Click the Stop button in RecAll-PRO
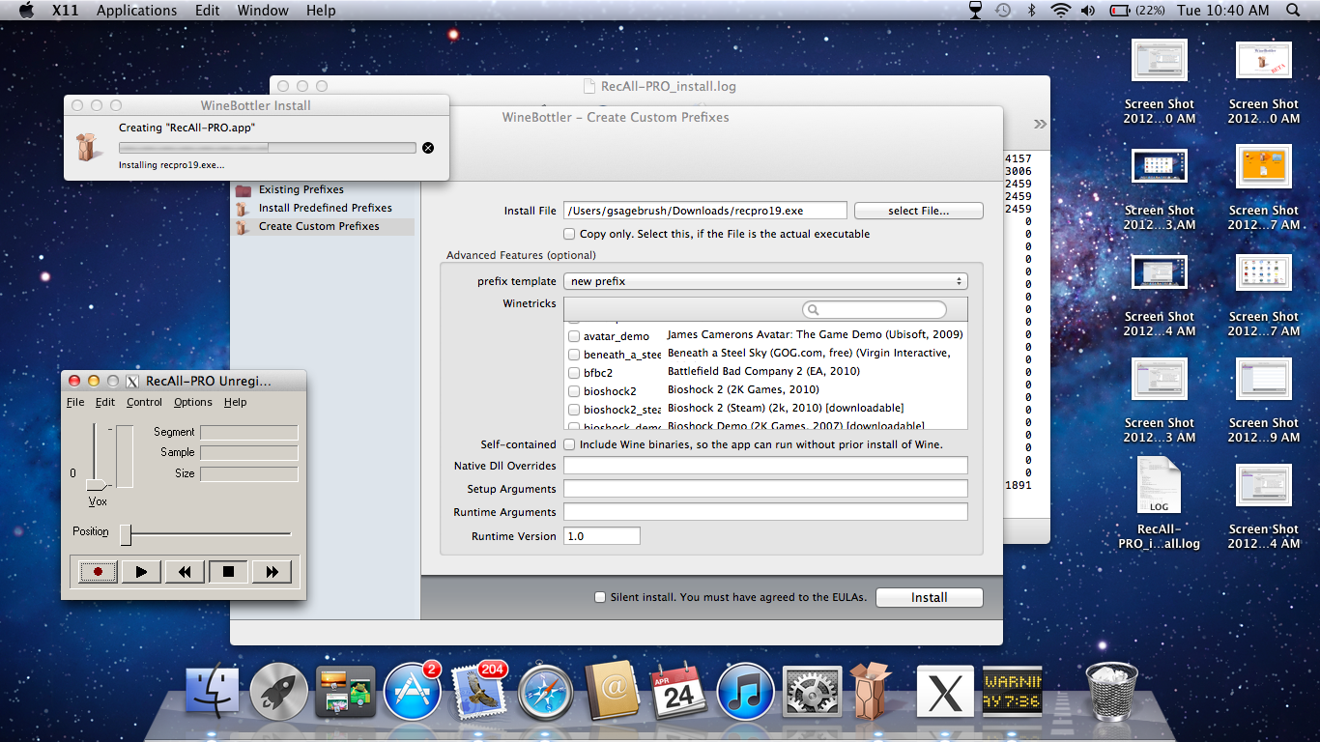This screenshot has height=742, width=1320. [228, 572]
